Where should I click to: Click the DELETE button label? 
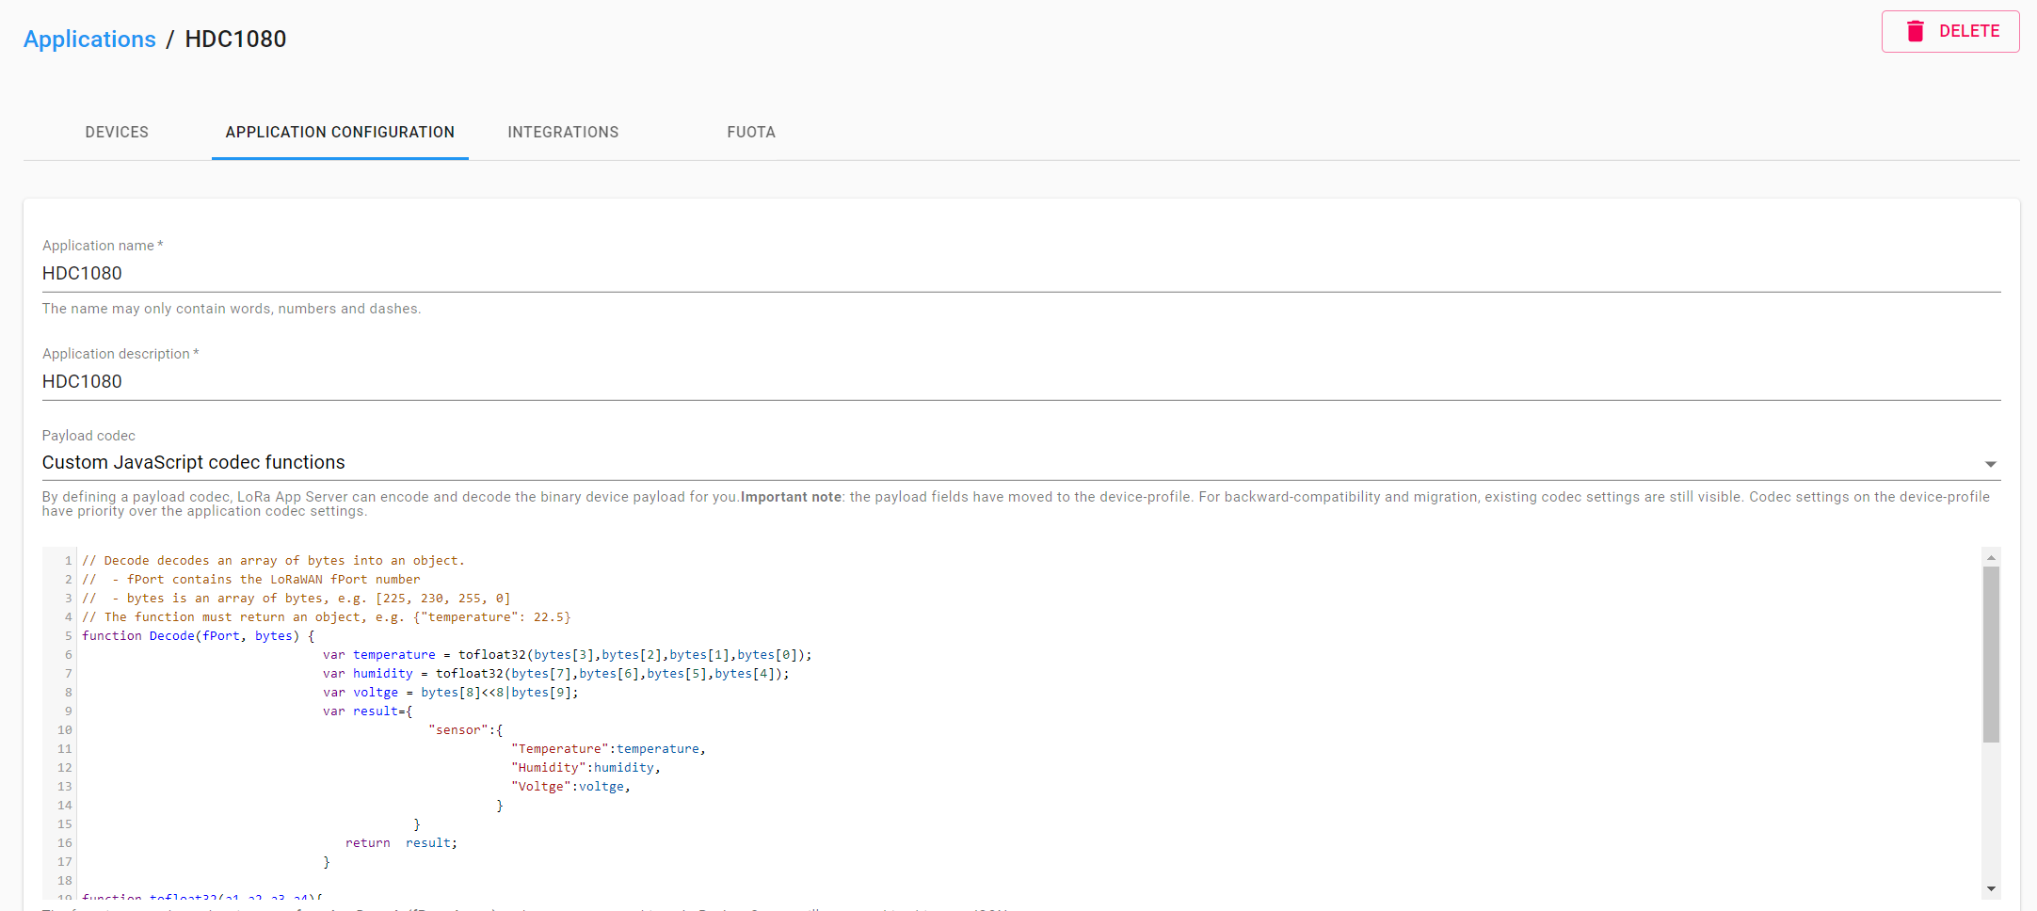pos(1968,31)
